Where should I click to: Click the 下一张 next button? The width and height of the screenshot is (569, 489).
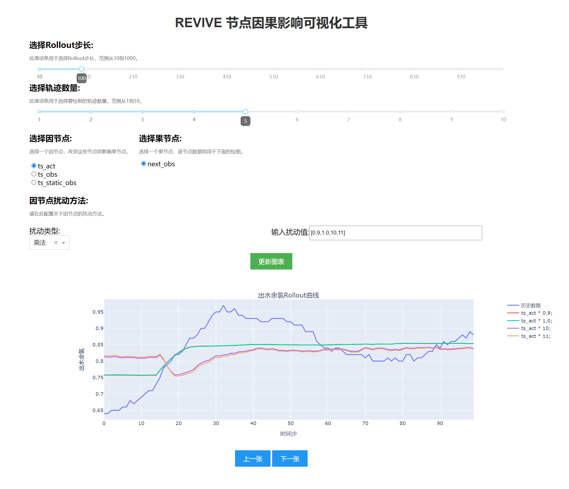tap(290, 458)
